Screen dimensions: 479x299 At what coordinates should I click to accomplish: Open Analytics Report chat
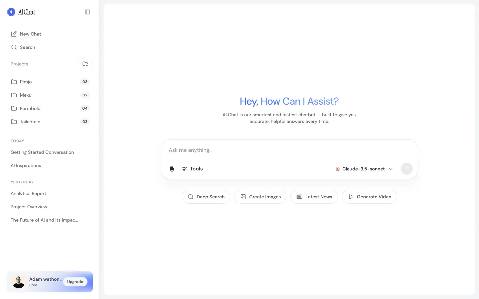(28, 193)
